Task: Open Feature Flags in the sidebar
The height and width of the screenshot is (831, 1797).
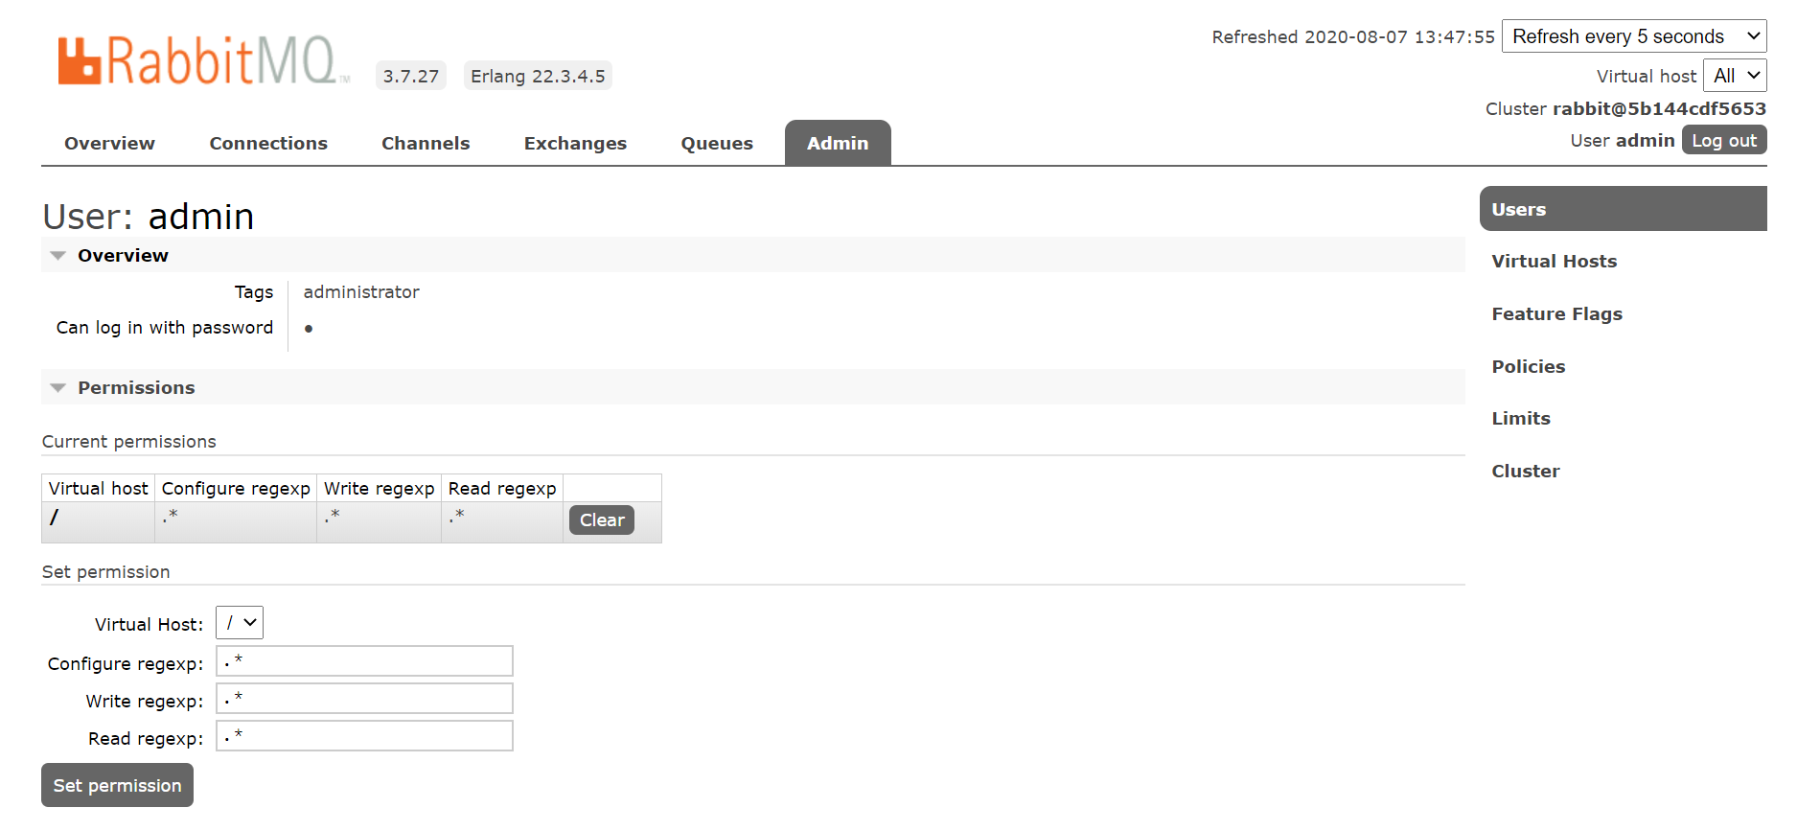Action: (1556, 313)
